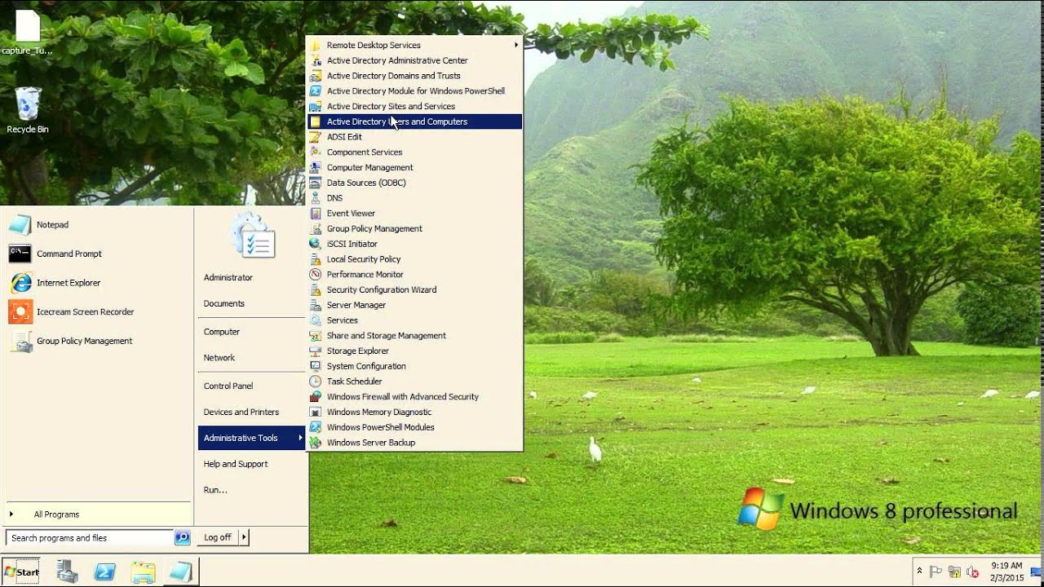
Task: Click the Event Viewer icon
Action: pyautogui.click(x=315, y=214)
